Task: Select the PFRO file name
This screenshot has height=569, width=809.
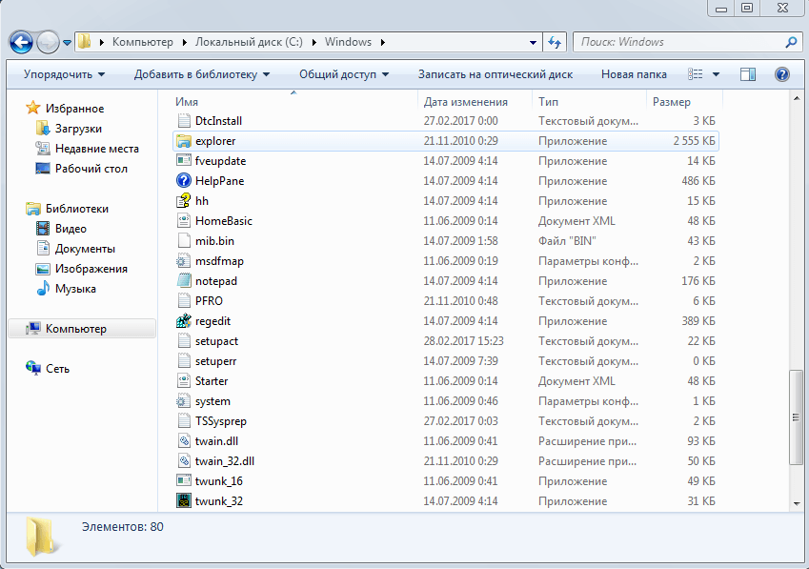Action: pos(209,301)
